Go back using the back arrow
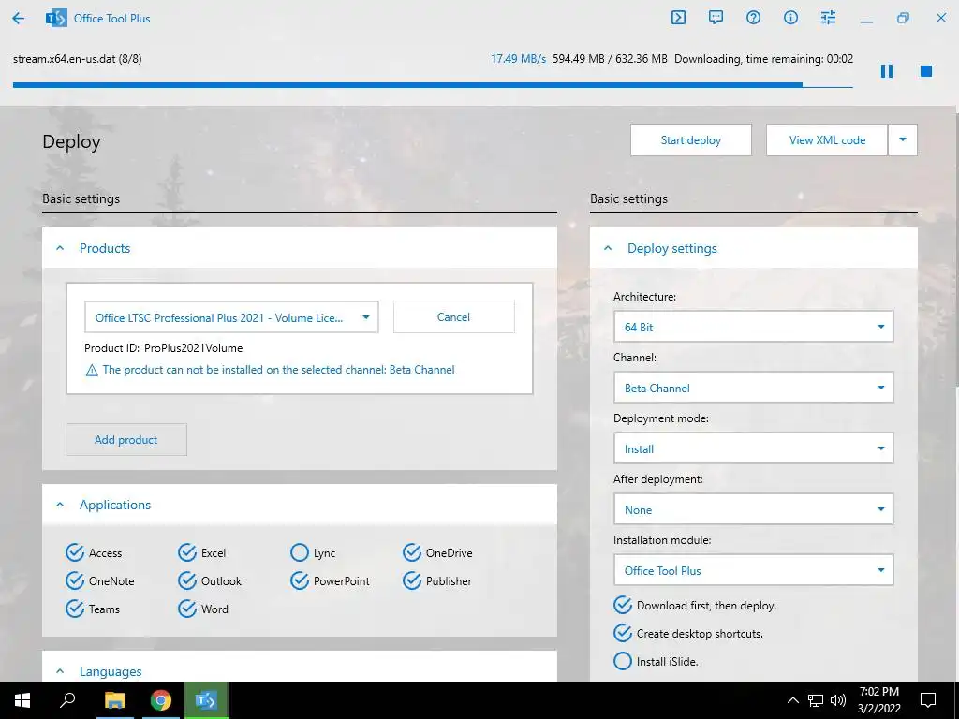Viewport: 959px width, 719px height. (19, 19)
